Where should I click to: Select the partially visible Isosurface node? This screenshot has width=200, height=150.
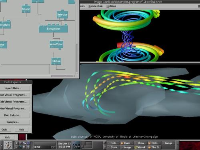click(5, 25)
